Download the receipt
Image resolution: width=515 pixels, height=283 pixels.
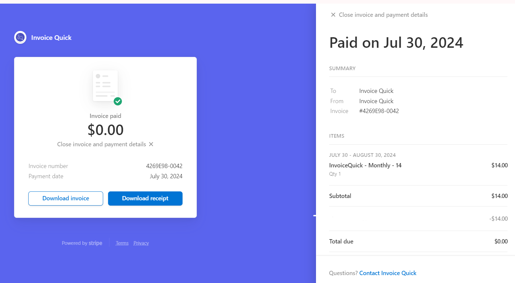145,198
